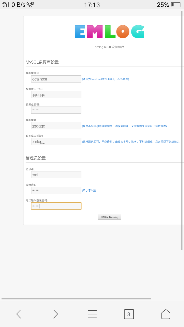Click the 登录密码 label
Screen dimensions: 184x327
[32, 185]
